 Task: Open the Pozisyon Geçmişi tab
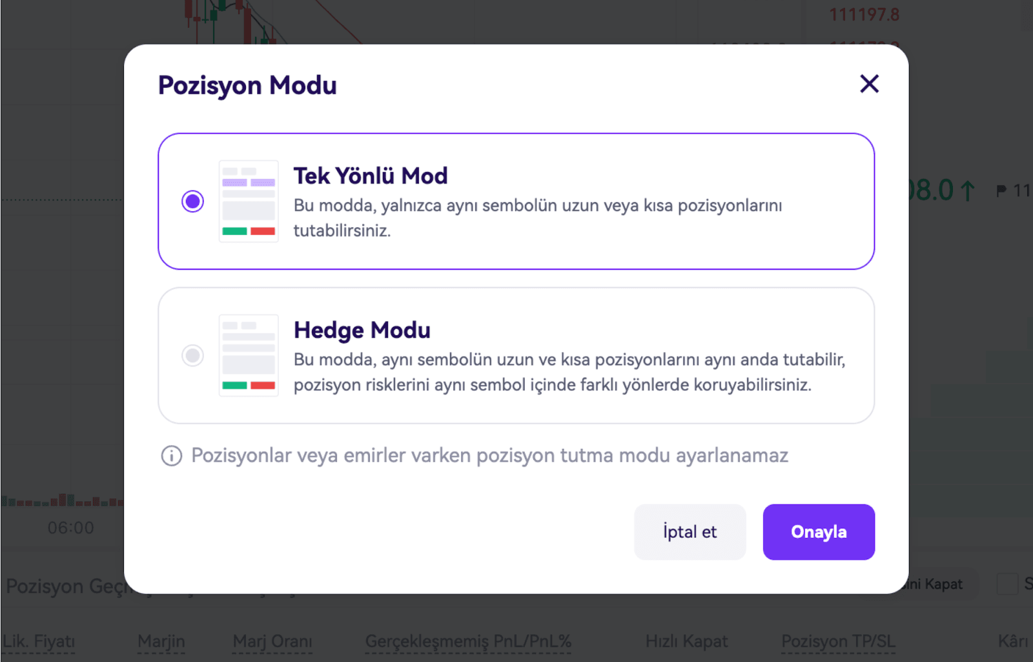65,586
